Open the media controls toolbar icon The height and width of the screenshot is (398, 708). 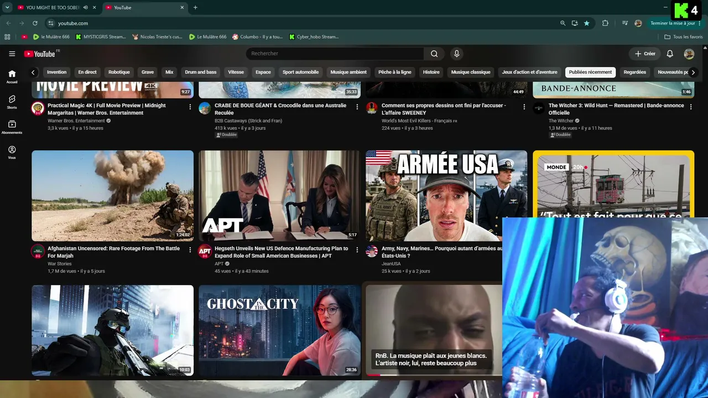[625, 23]
